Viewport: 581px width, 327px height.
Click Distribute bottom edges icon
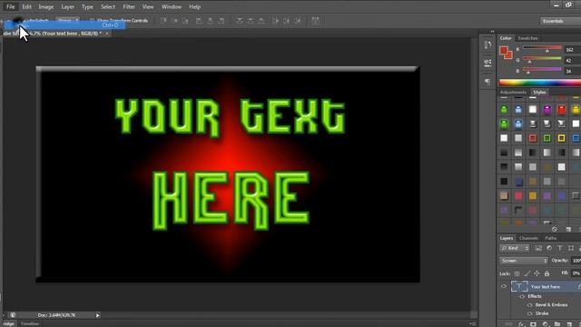click(261, 21)
